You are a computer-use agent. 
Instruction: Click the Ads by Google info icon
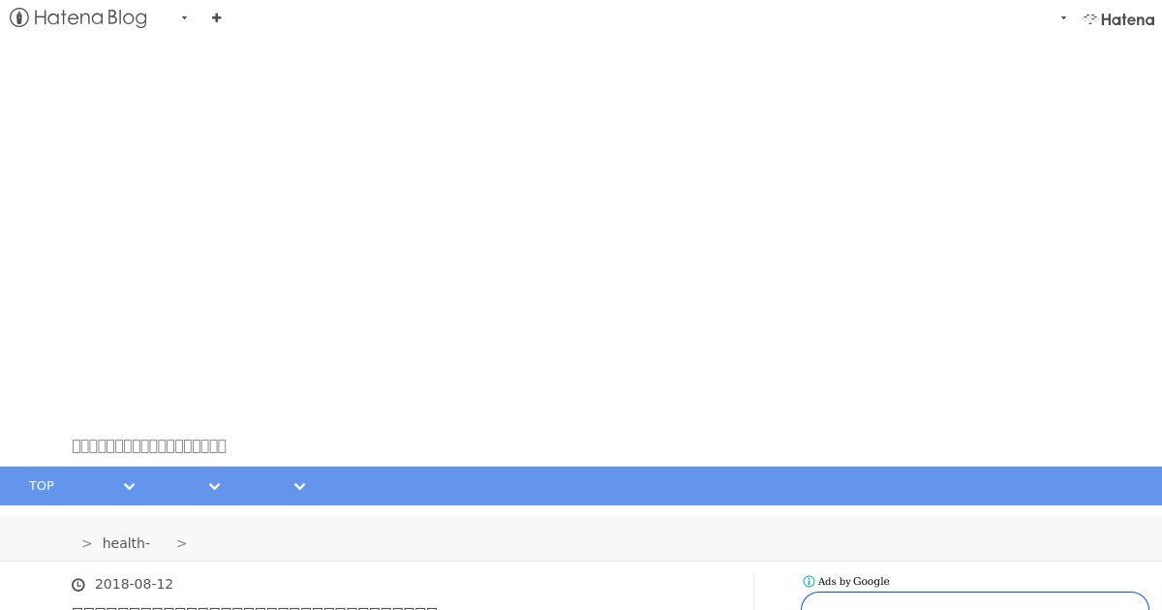tap(809, 582)
